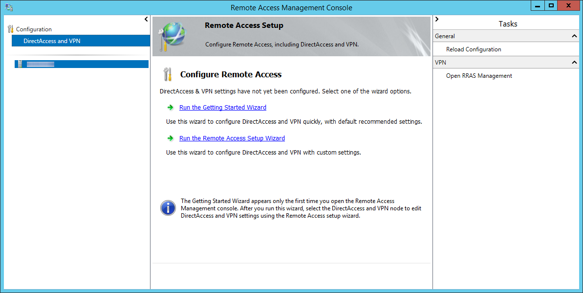Screen dimensions: 583x293
Task: Collapse the left navigation pane arrow
Action: [146, 19]
